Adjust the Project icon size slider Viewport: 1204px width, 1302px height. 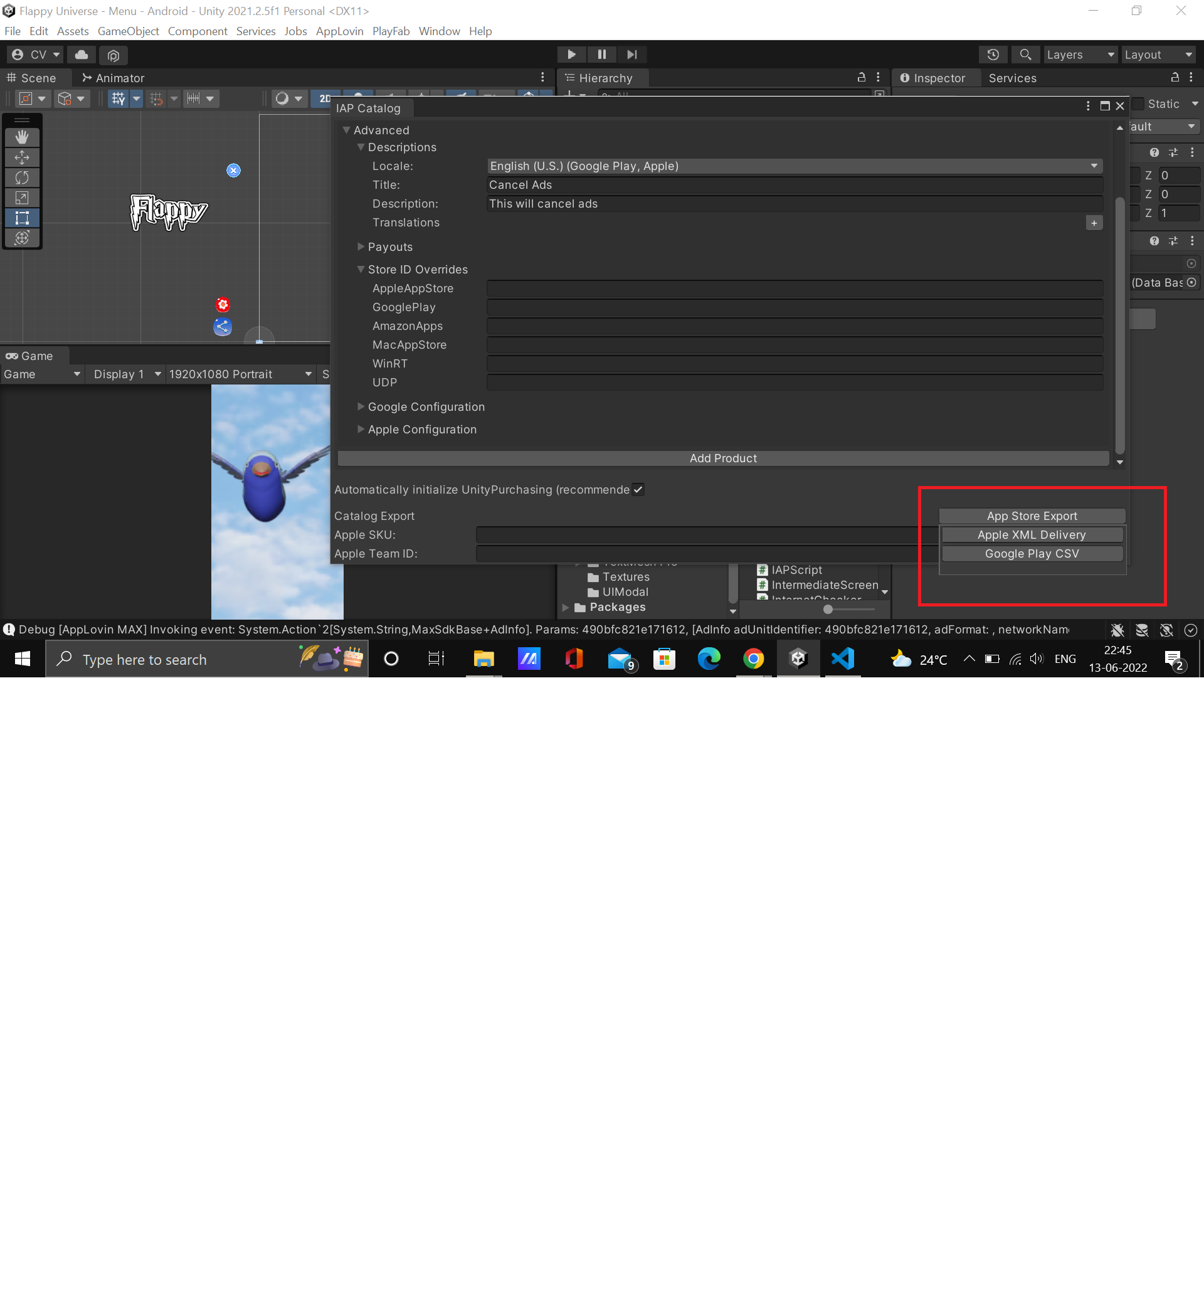827,610
